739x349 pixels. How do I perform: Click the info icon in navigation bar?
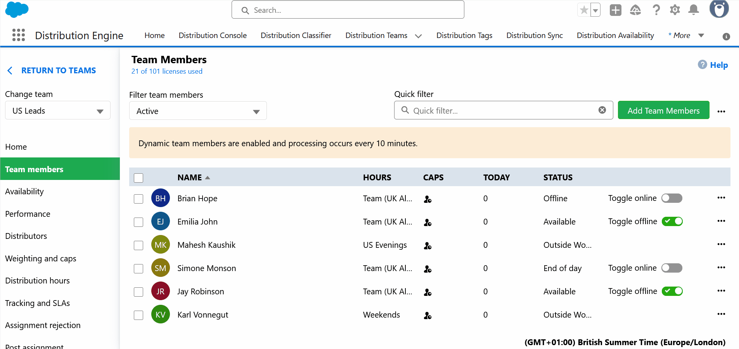pyautogui.click(x=727, y=36)
